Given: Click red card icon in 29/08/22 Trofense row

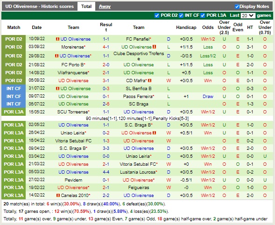Looking at the screenshot, I should 56,56.
